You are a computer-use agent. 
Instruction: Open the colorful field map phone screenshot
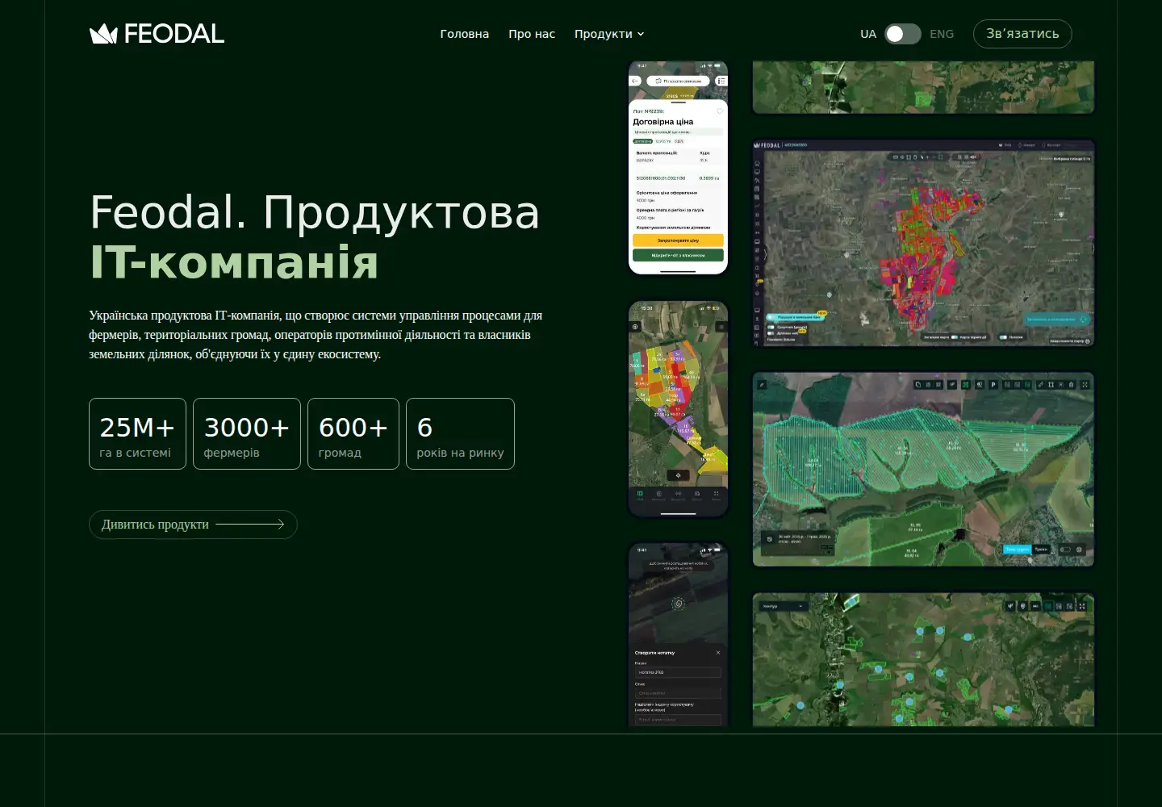click(x=678, y=409)
